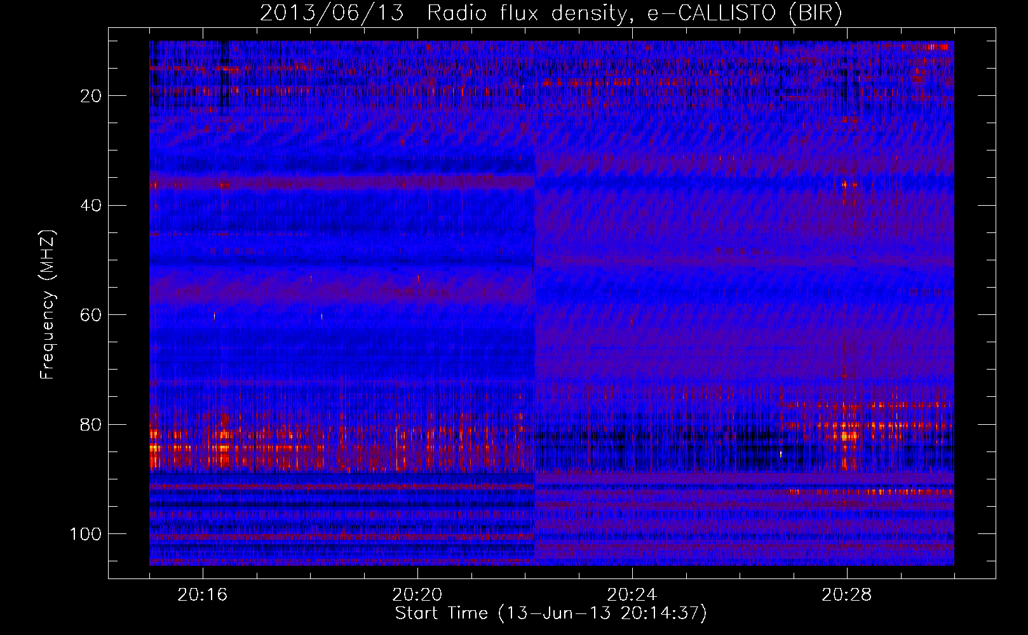Click the '100' frequency tick label
Image resolution: width=1028 pixels, height=635 pixels.
coord(86,534)
